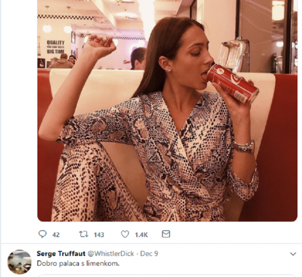Image resolution: width=302 pixels, height=277 pixels.
Task: Click the reply speech bubble icon
Action: [42, 234]
